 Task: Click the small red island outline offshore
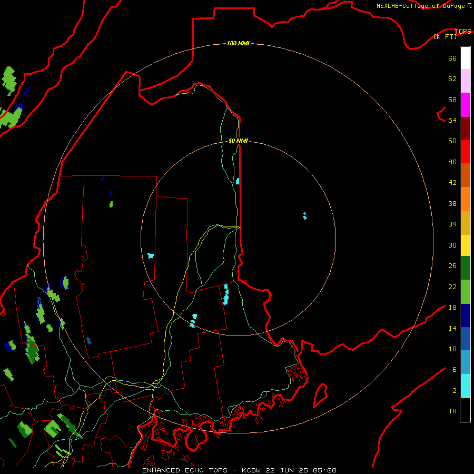coord(320,395)
